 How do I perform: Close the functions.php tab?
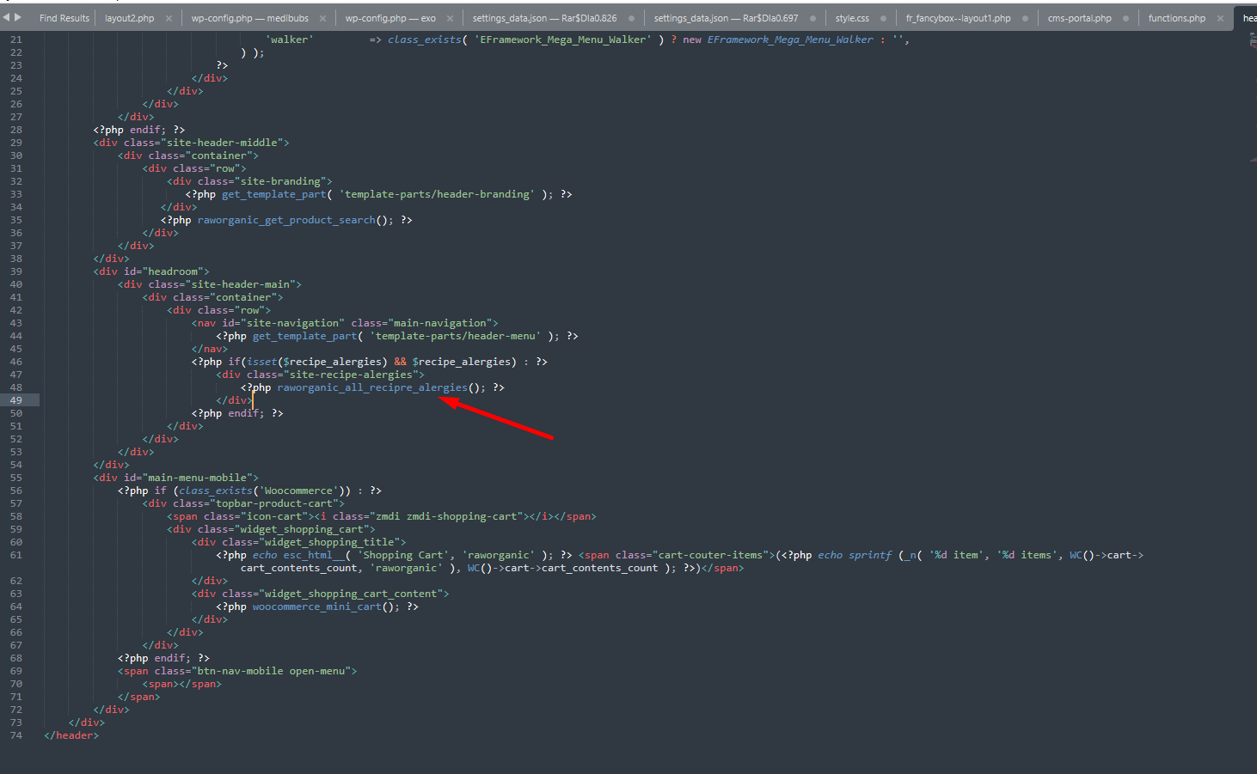click(x=1220, y=18)
